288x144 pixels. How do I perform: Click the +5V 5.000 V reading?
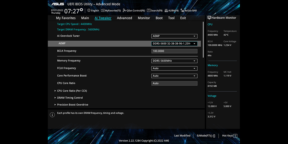click(x=228, y=106)
